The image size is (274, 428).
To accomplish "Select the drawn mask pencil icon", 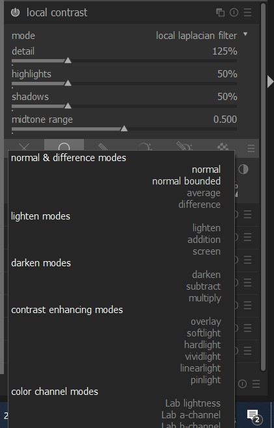I will [x=103, y=147].
